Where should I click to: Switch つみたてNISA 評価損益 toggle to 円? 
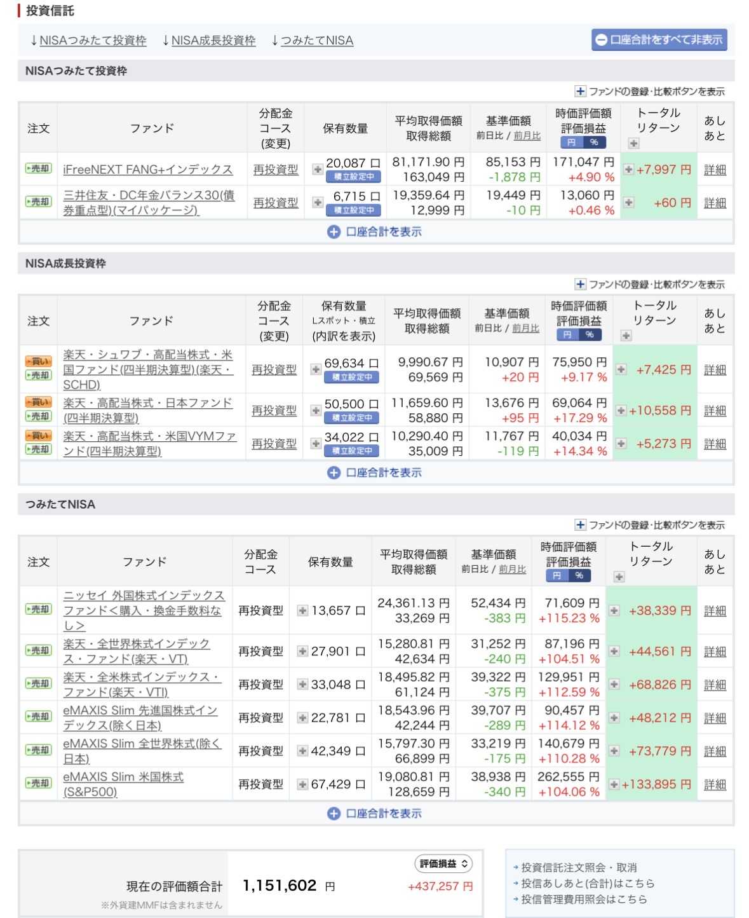[x=557, y=575]
